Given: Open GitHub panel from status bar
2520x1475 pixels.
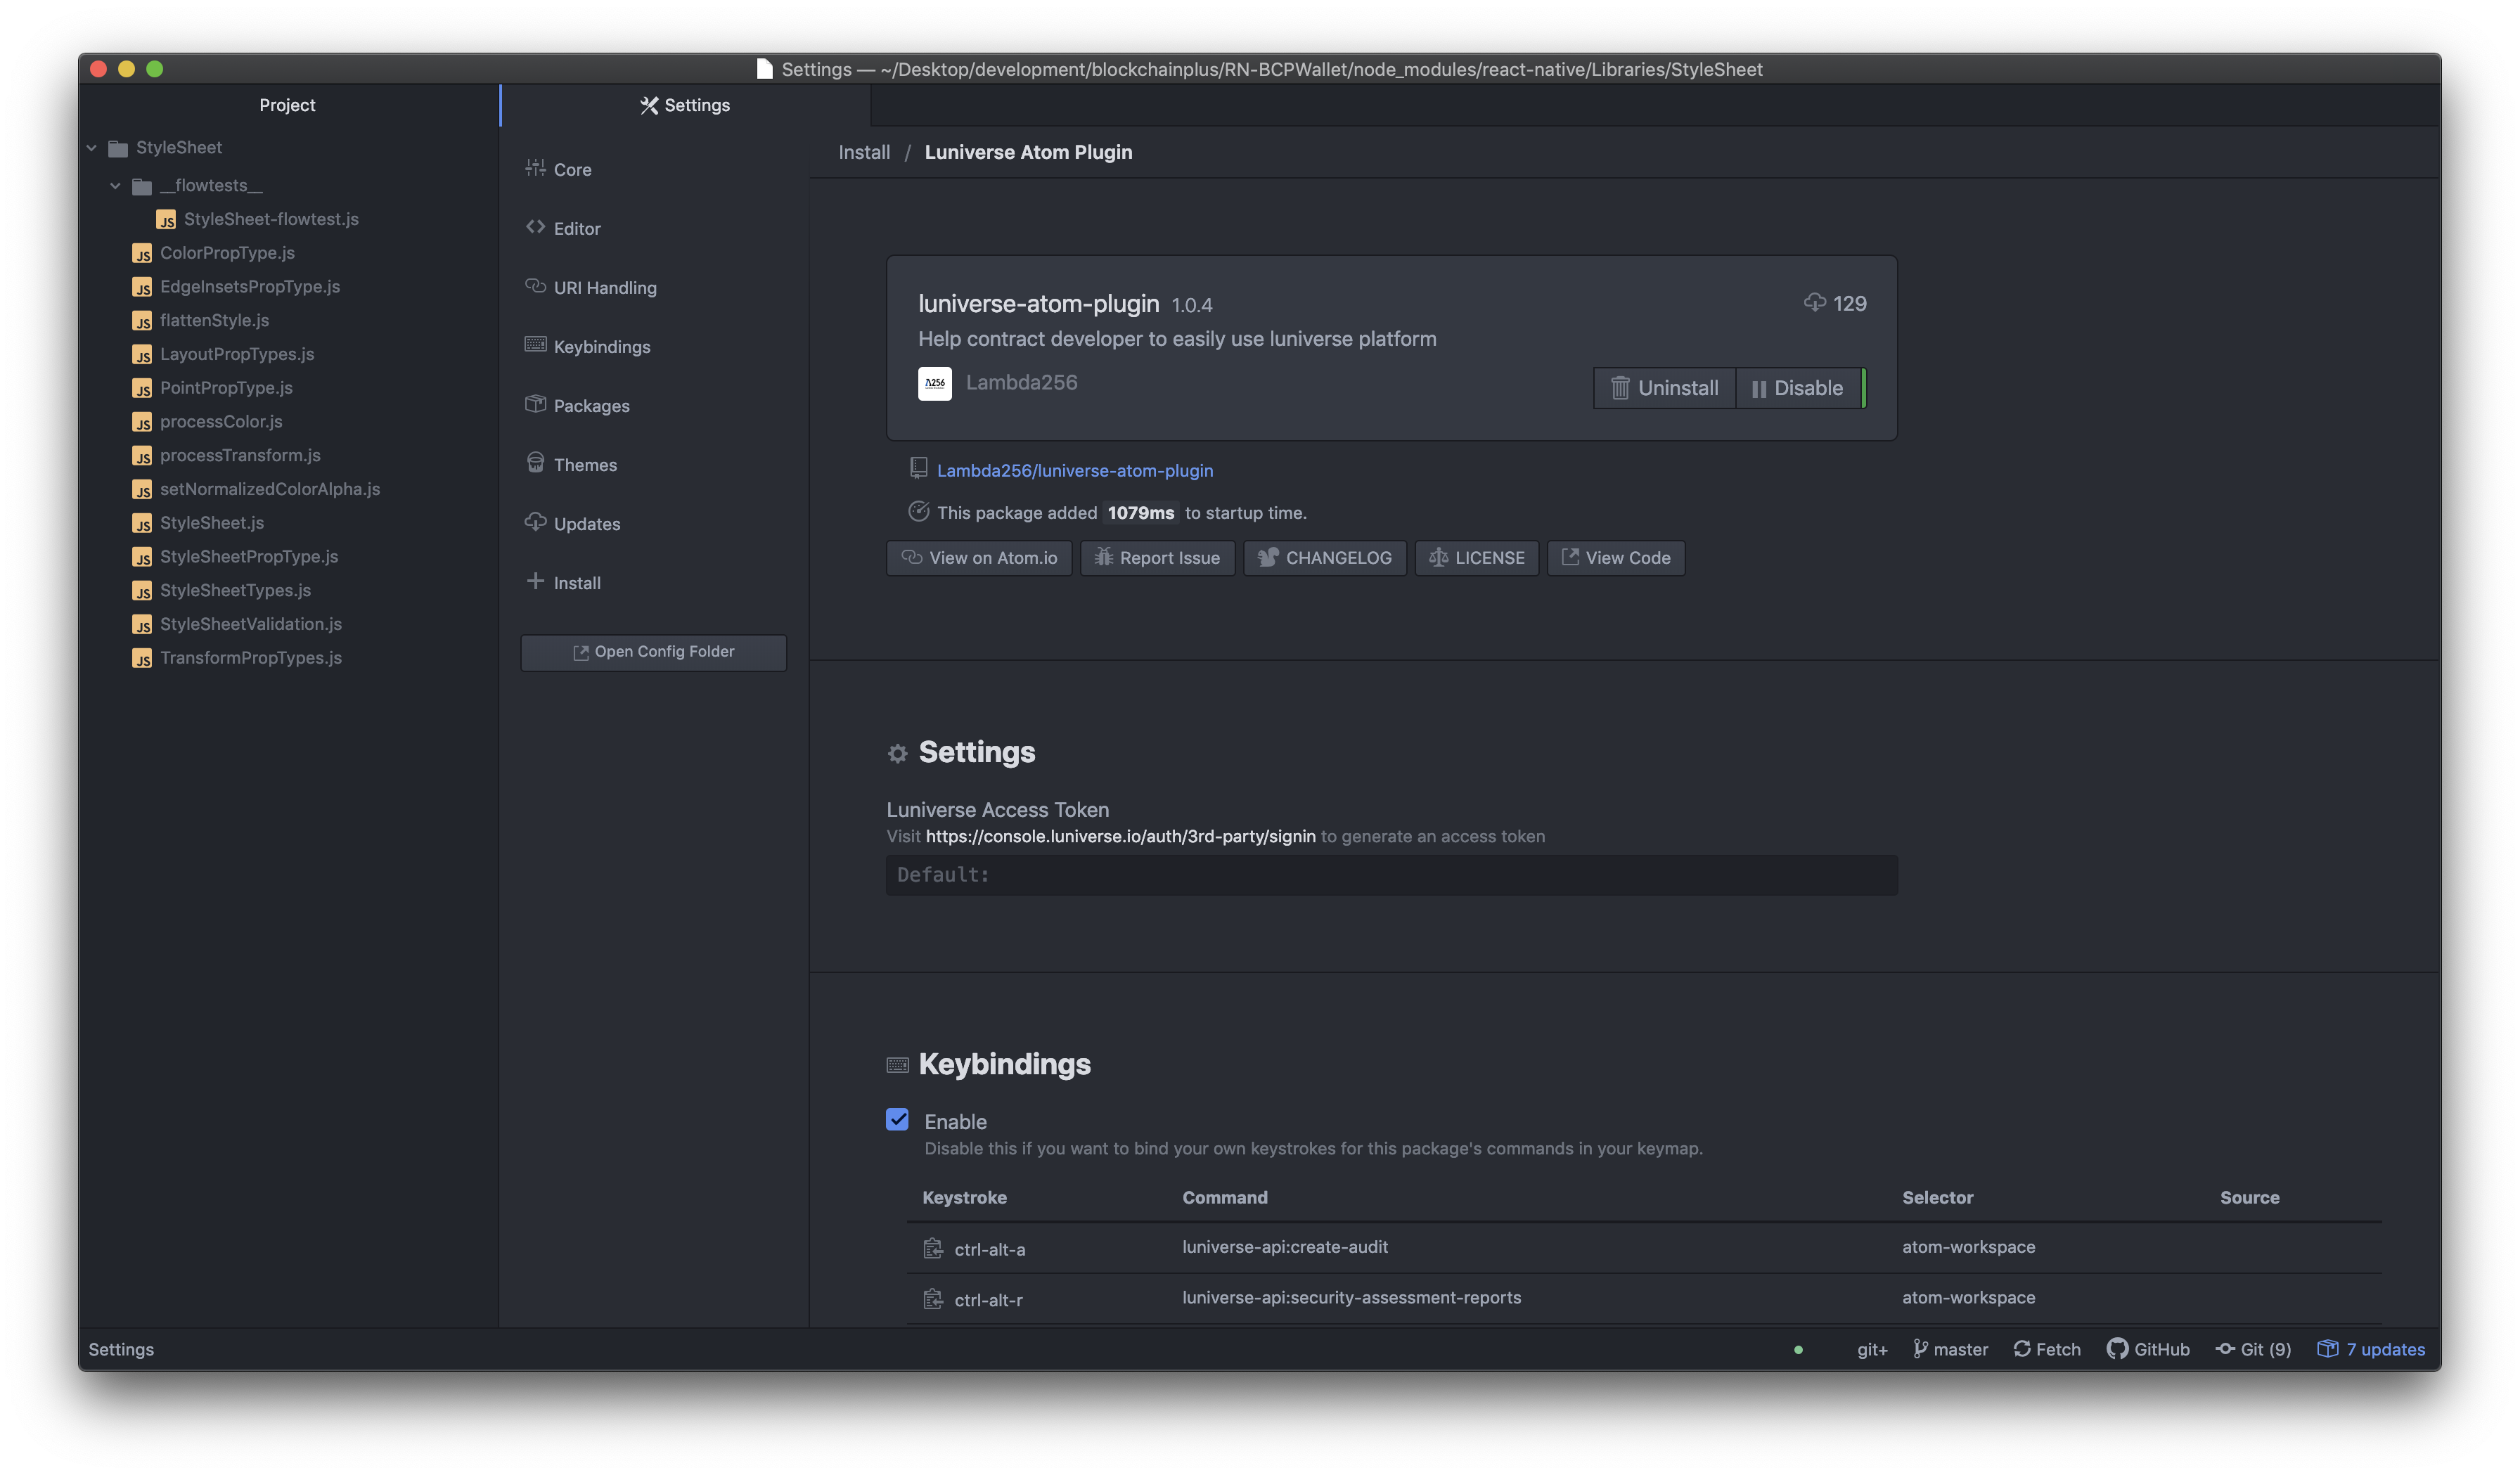Looking at the screenshot, I should (2148, 1349).
